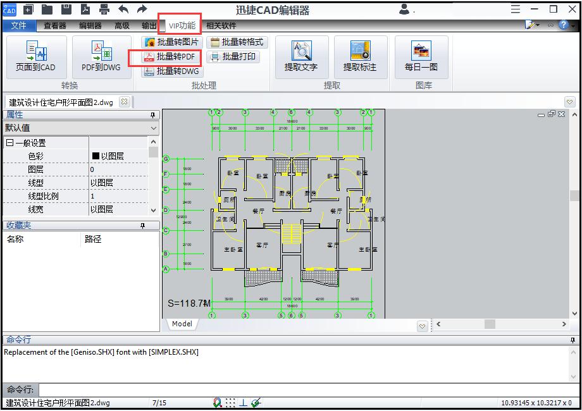Open 每日一图 daily picture gallery
This screenshot has width=582, height=411.
pos(421,56)
